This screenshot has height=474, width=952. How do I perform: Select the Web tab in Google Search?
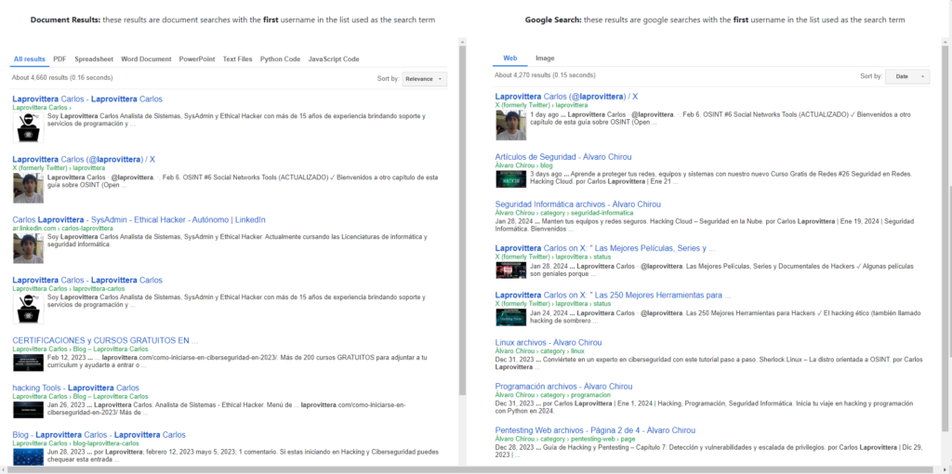[510, 59]
